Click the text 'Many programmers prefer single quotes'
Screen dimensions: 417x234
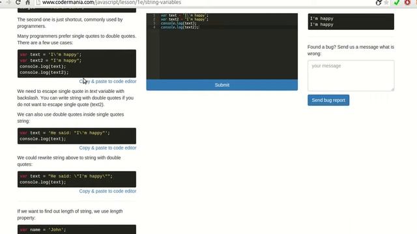click(77, 39)
